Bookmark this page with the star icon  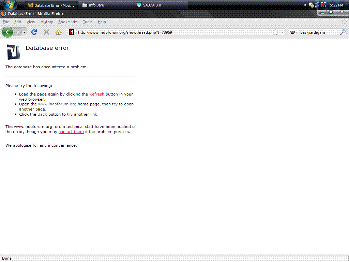point(275,32)
